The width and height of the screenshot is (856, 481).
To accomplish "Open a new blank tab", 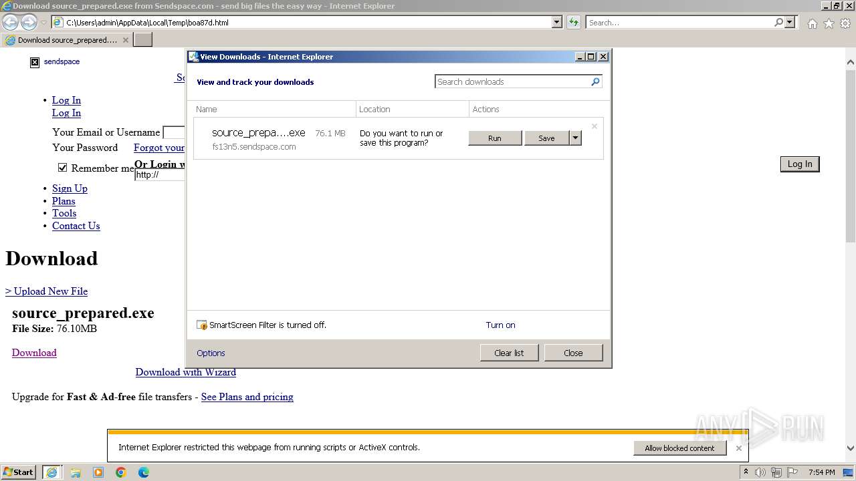I will coord(143,40).
